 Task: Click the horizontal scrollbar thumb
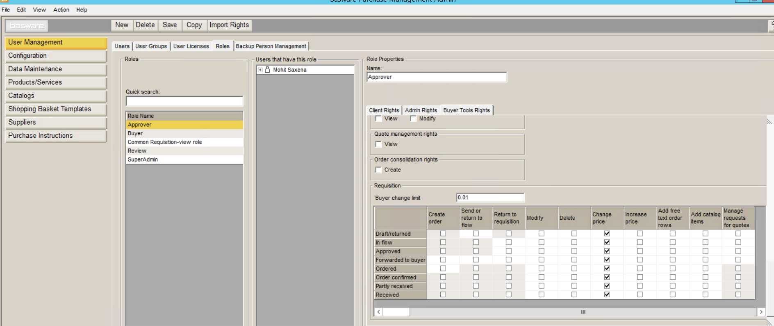tap(583, 312)
